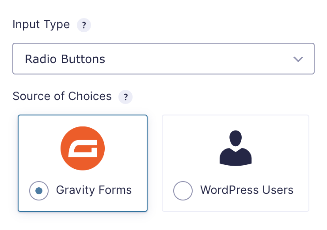Click the help icon beside Input Type

point(84,25)
